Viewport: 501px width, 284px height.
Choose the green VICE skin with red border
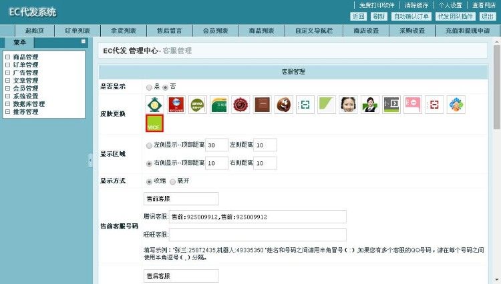pos(155,123)
